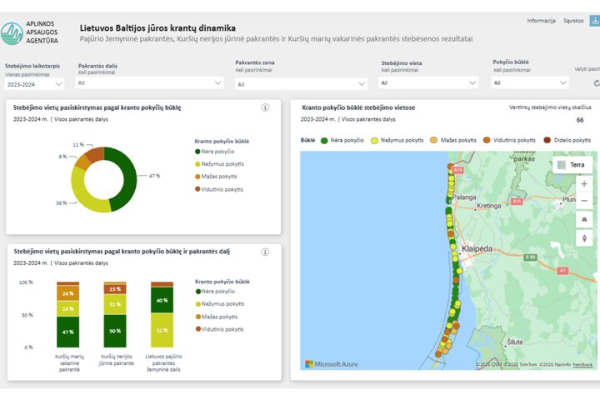Expand the Stebėjimo laikotarpis 2023-2024 dropdown

34,84
